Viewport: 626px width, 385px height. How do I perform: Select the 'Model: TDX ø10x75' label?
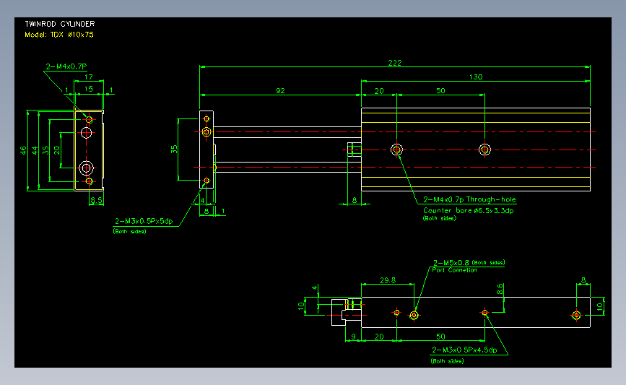[x=59, y=35]
